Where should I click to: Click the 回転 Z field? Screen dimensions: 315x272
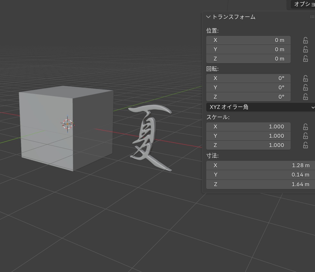pyautogui.click(x=248, y=97)
